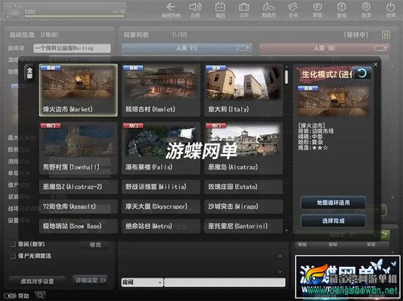This screenshot has height=301, width=403.
Task: Open the 房间 chat channel dropdown
Action: point(142,282)
